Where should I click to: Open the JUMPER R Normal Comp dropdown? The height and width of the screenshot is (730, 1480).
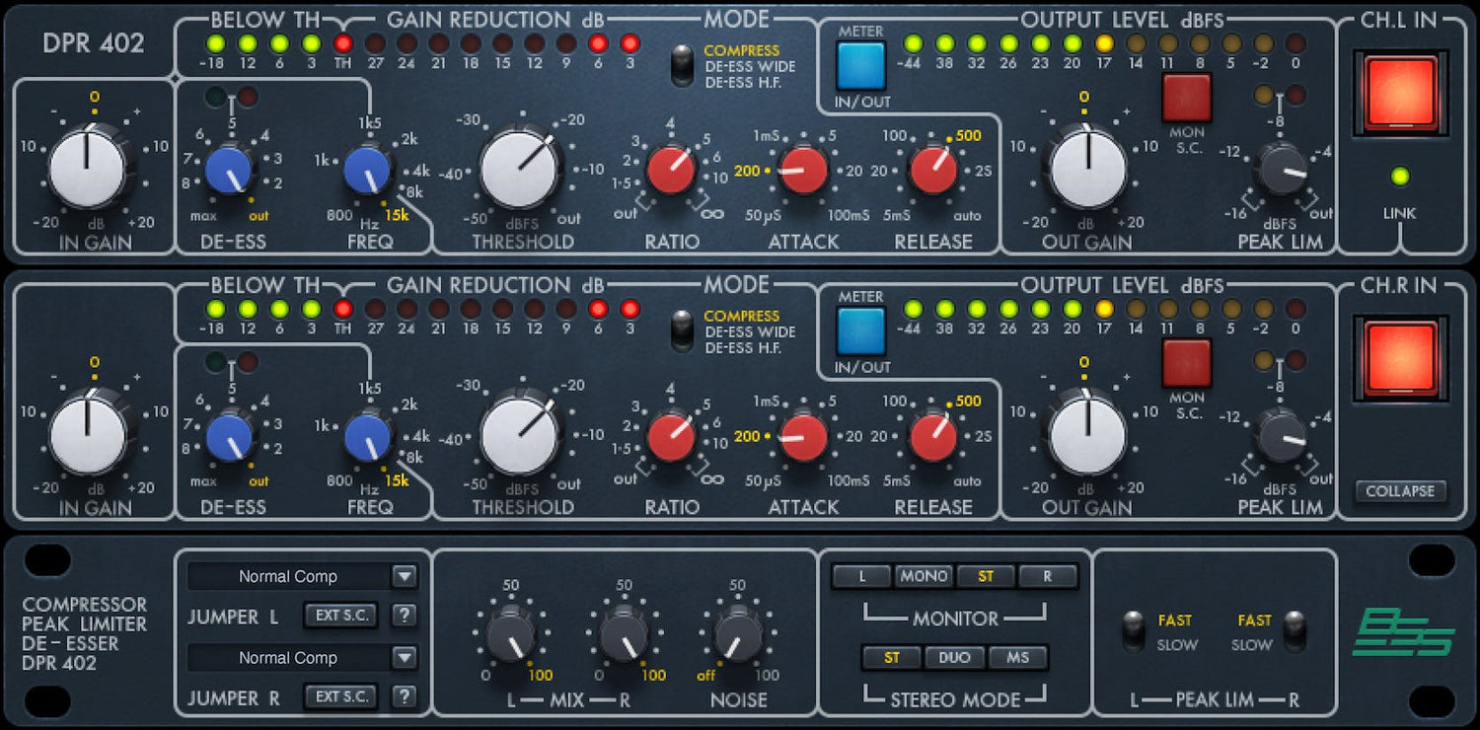[x=404, y=658]
